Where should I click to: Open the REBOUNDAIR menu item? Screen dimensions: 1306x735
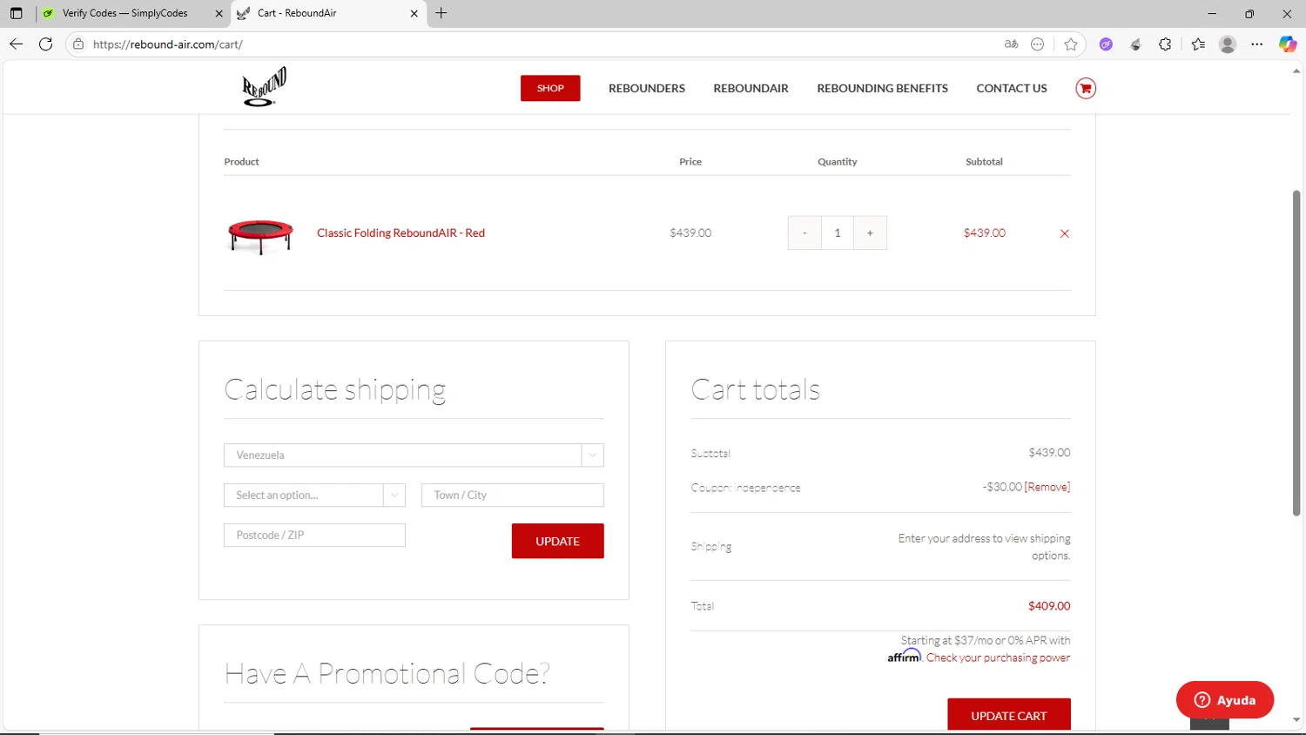(x=751, y=88)
